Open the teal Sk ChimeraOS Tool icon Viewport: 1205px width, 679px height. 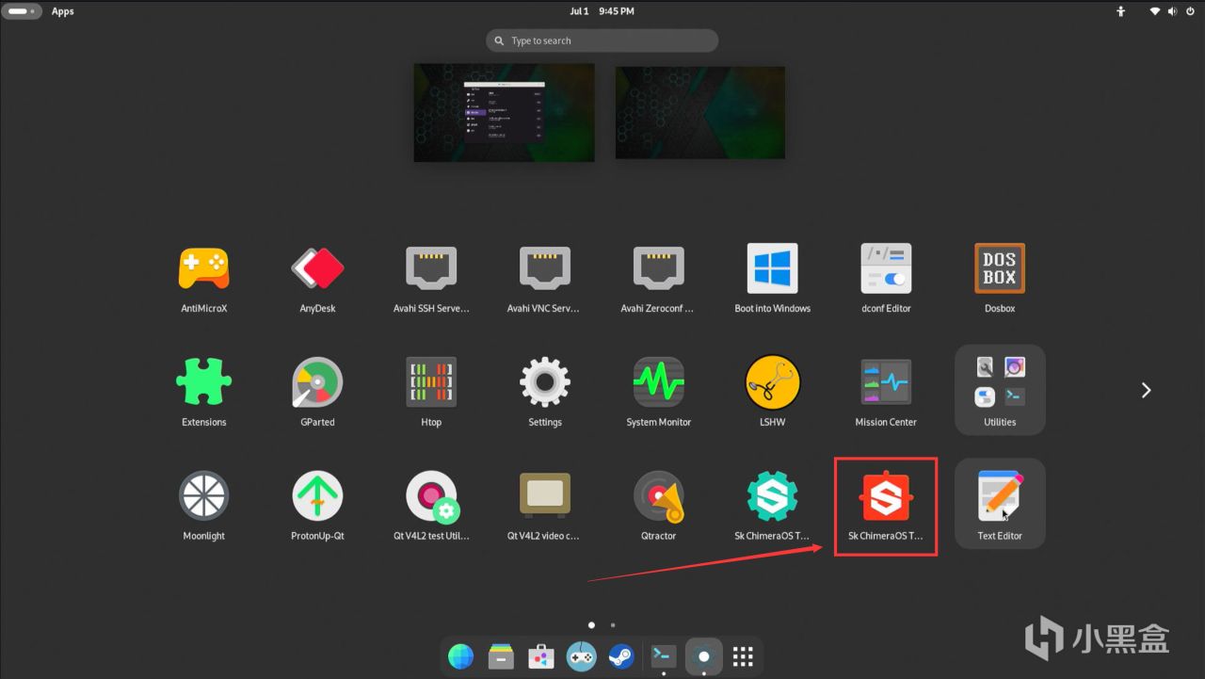772,496
